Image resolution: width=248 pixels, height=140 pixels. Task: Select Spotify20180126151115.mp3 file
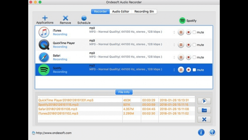tap(58, 105)
